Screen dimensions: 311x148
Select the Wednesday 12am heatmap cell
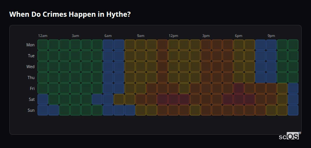click(43, 67)
